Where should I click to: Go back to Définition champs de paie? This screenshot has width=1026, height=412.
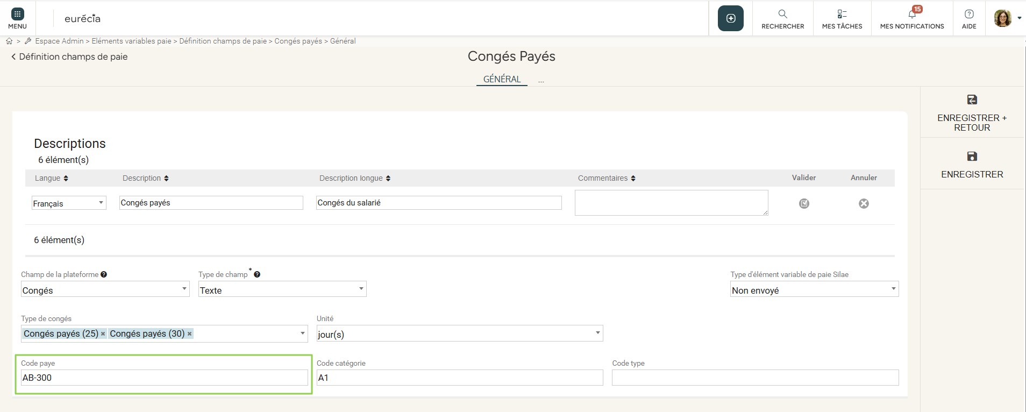(69, 57)
